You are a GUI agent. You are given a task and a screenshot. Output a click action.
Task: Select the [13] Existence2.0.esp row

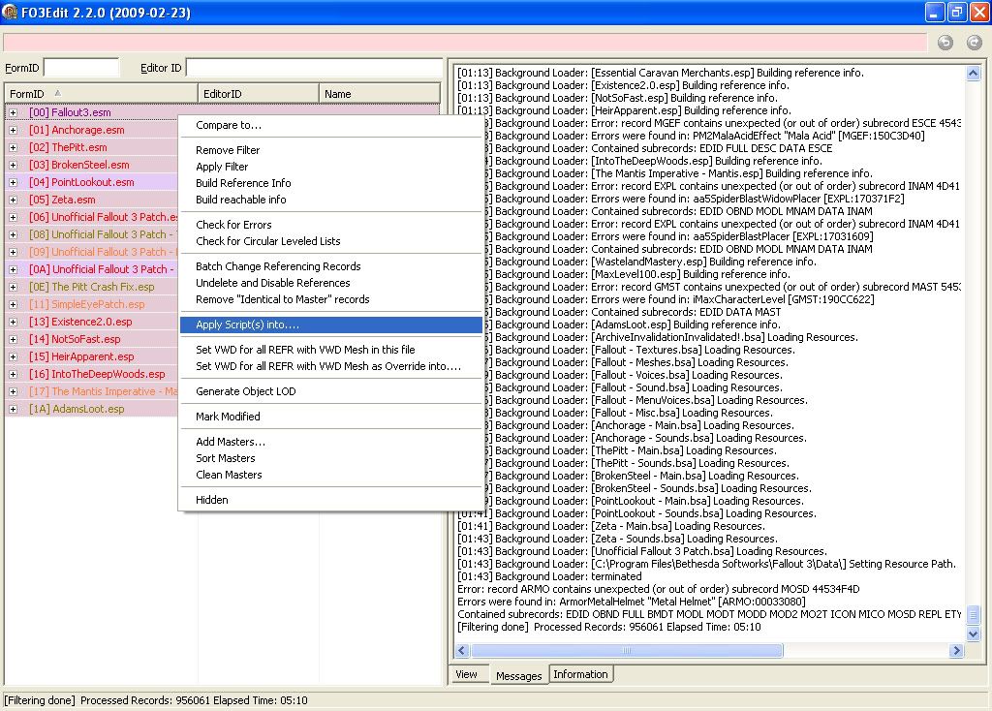[x=91, y=322]
